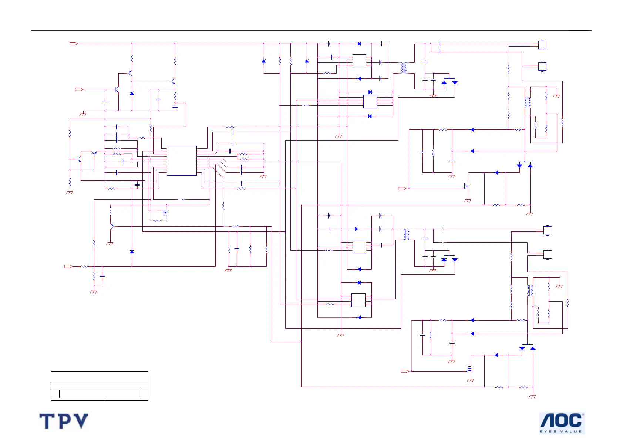Select the lower-left input port arrow

pos(68,266)
